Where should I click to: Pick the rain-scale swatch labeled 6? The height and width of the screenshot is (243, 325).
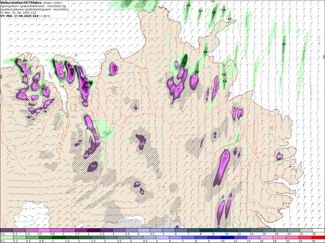click(x=175, y=237)
